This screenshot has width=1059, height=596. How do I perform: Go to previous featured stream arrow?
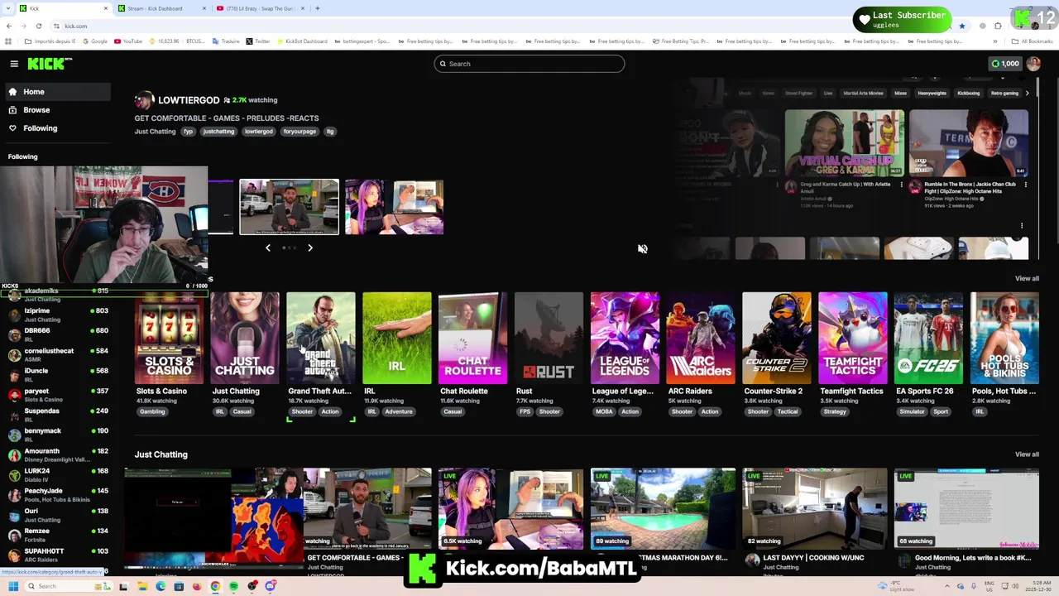pos(267,248)
